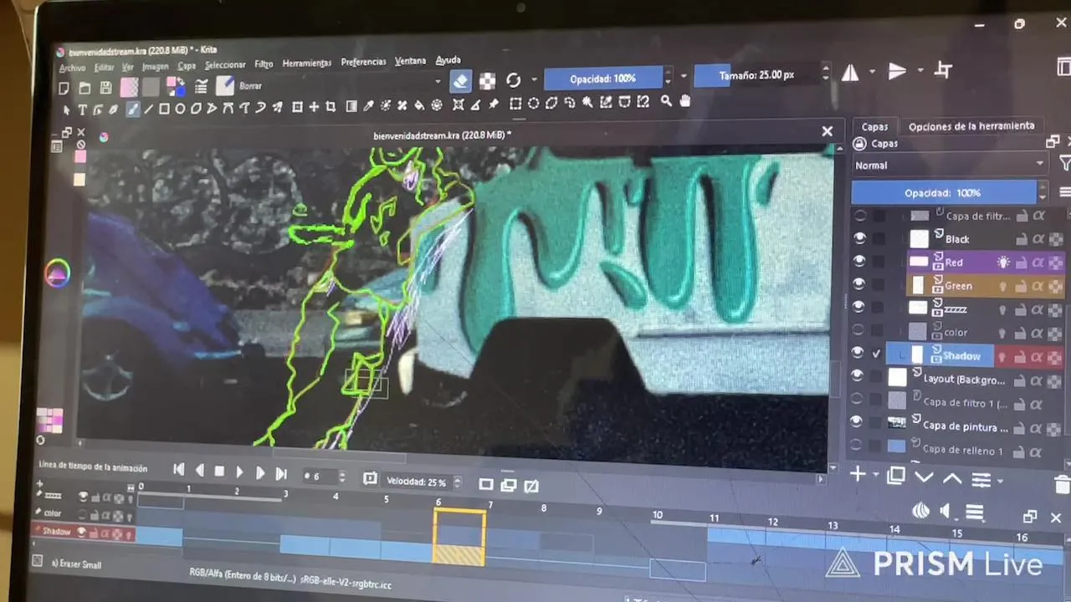Open the Preferencias menu
Image resolution: width=1071 pixels, height=602 pixels.
[363, 62]
